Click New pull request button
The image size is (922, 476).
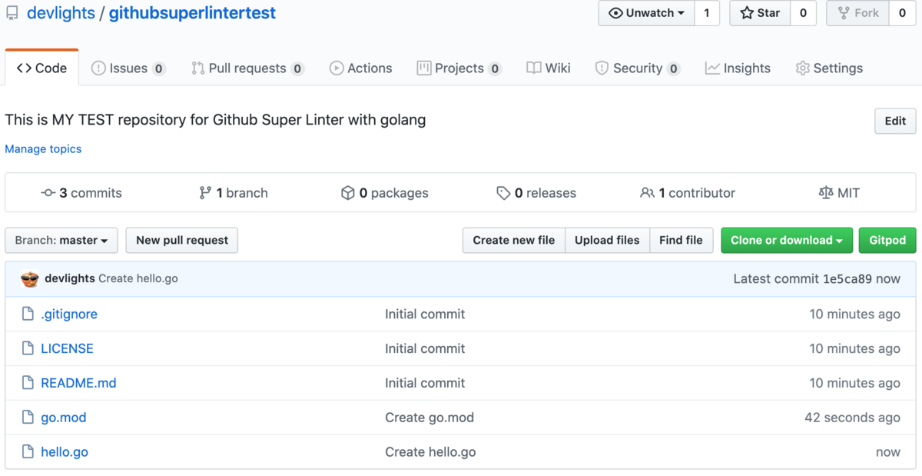tap(182, 240)
